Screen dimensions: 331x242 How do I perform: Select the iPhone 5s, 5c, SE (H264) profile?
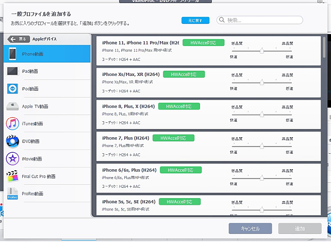click(x=209, y=205)
